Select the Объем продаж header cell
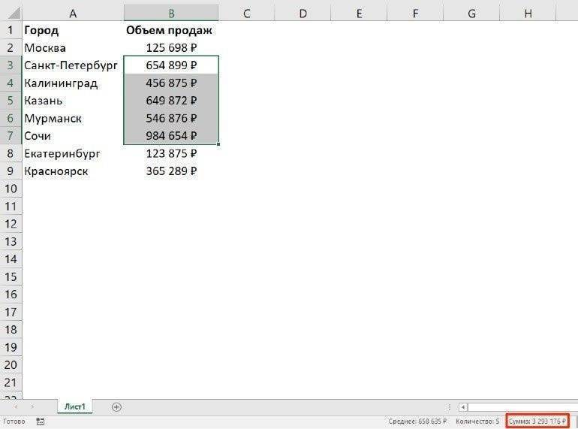The width and height of the screenshot is (578, 429). (x=171, y=30)
